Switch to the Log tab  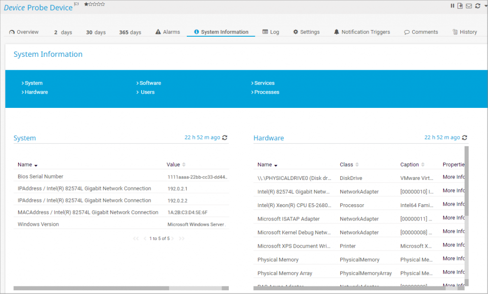[271, 31]
